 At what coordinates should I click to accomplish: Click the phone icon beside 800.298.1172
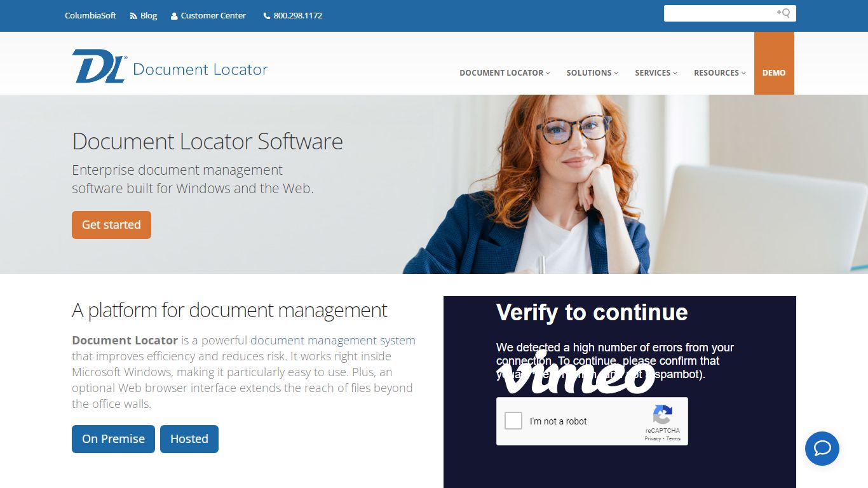pyautogui.click(x=267, y=16)
